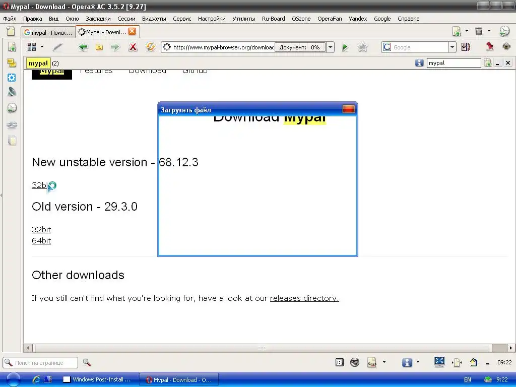The width and height of the screenshot is (516, 387).
Task: Open the Файл menu
Action: tap(10, 19)
